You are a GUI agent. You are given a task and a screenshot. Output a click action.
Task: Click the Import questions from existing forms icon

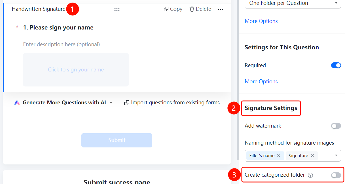[x=127, y=103]
